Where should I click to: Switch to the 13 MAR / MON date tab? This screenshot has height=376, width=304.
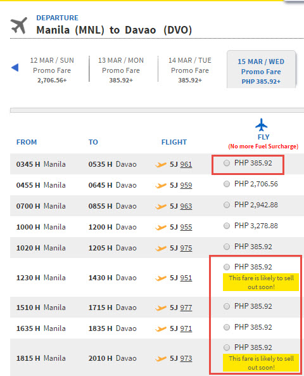pos(121,70)
